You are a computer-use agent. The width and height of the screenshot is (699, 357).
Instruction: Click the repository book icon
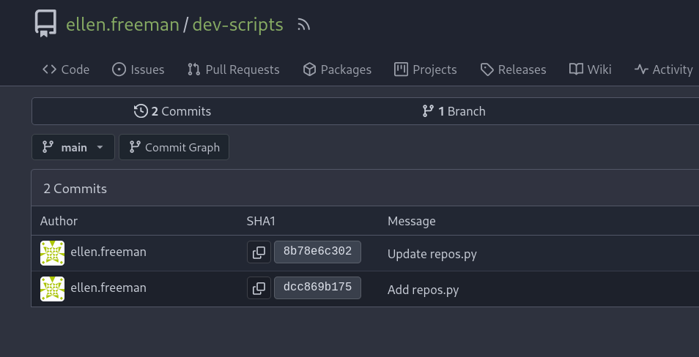(x=45, y=24)
